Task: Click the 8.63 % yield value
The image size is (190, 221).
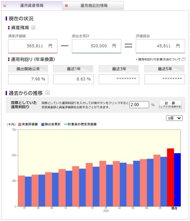Action: click(x=73, y=79)
